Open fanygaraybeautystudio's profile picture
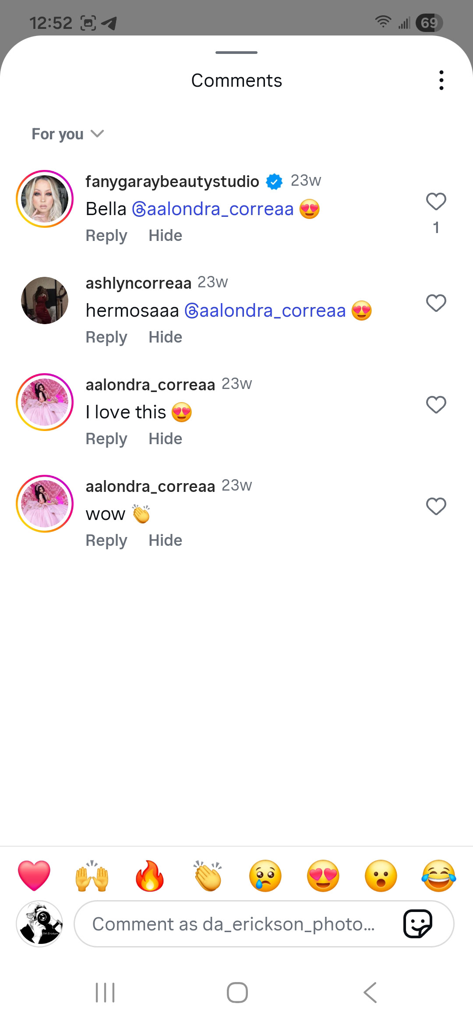 (45, 199)
